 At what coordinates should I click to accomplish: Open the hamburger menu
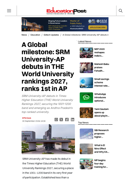[x=9, y=11]
